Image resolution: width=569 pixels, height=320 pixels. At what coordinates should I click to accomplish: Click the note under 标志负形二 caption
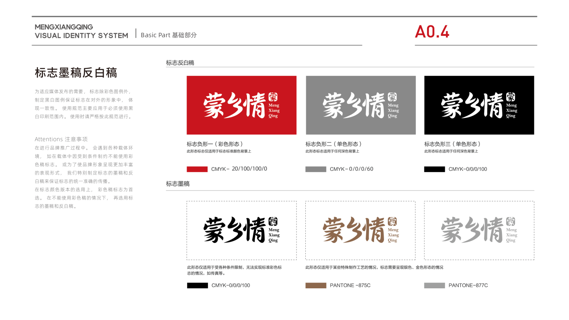(332, 151)
